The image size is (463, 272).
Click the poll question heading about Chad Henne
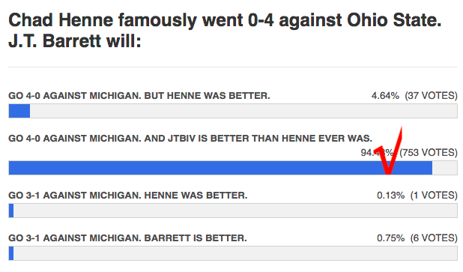225,30
